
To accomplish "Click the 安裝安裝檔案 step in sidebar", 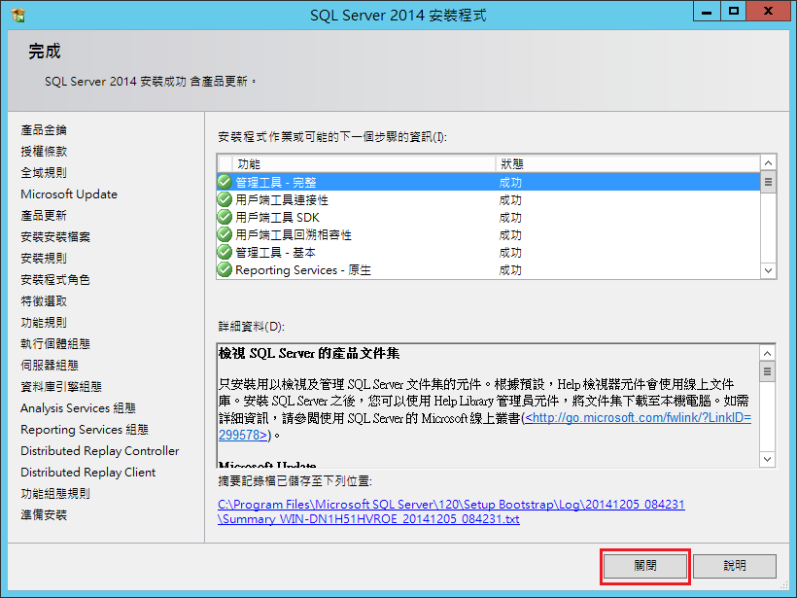I will coord(55,237).
